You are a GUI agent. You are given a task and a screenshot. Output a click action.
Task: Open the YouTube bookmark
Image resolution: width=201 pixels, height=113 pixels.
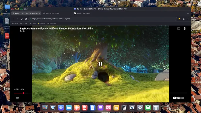coord(52,24)
